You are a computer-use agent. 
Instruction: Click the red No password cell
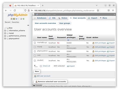58,43
